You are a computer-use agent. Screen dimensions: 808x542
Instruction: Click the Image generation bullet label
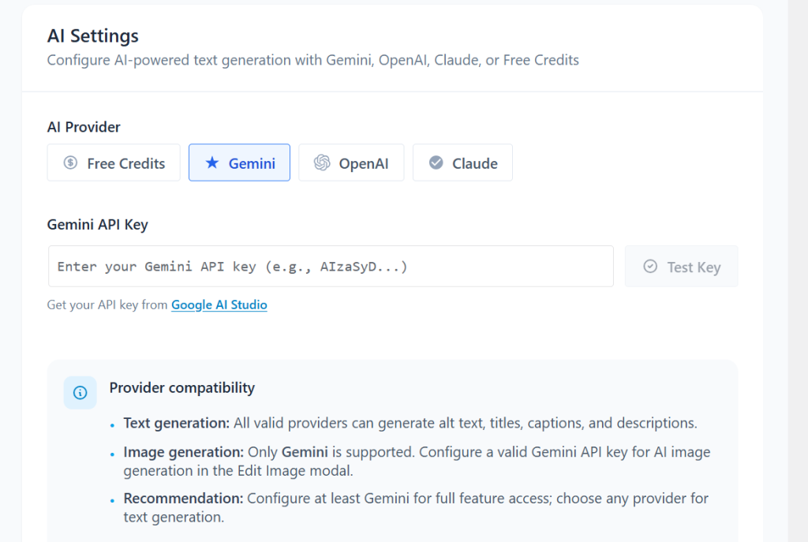click(183, 452)
